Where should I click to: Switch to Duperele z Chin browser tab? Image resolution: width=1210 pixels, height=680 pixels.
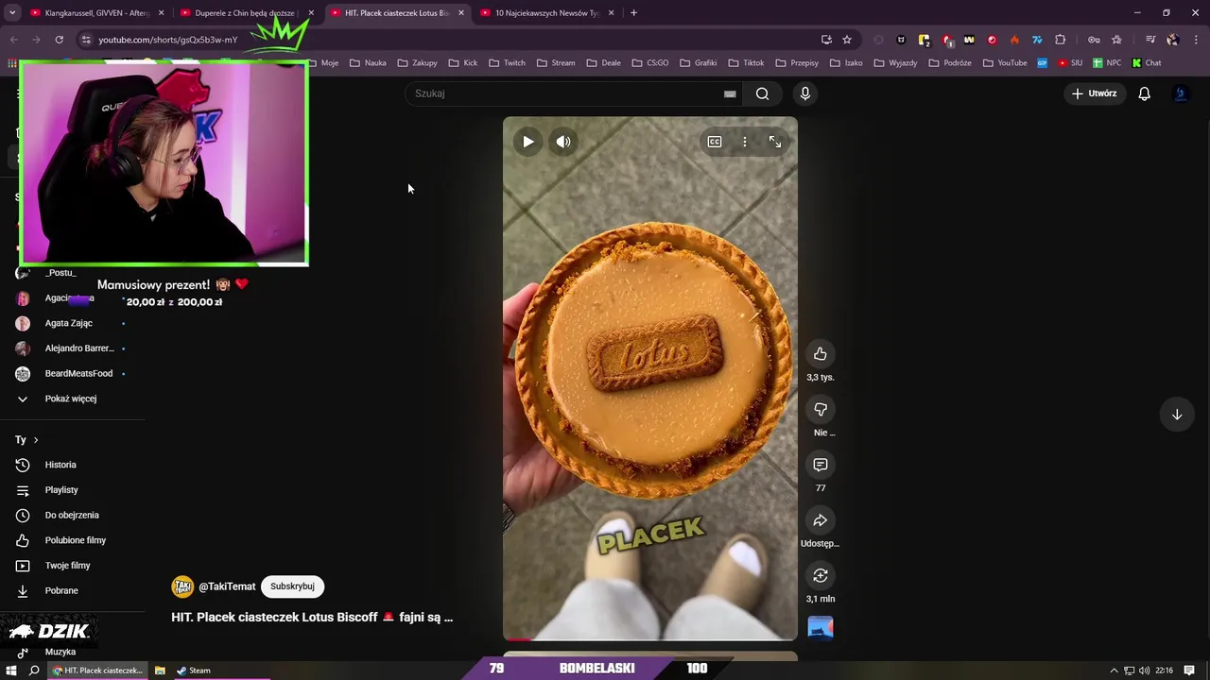(245, 13)
